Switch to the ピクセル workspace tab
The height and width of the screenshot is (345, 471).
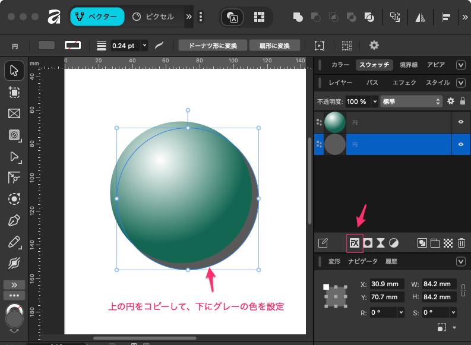(x=153, y=17)
